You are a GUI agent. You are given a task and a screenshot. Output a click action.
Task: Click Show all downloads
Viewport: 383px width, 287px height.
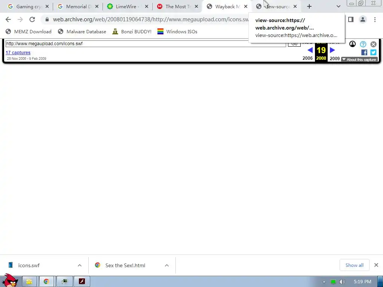point(355,265)
